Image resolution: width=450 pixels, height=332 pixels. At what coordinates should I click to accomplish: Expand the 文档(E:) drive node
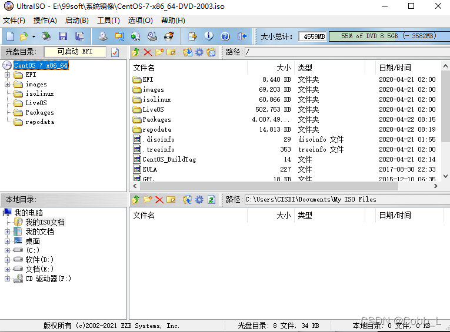[x=8, y=269]
